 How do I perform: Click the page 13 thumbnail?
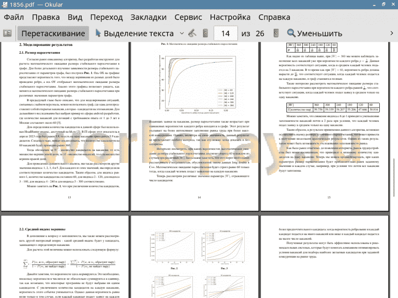[65, 126]
